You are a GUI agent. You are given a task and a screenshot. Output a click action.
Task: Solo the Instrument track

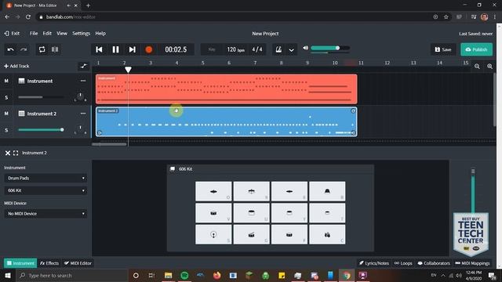(6, 97)
